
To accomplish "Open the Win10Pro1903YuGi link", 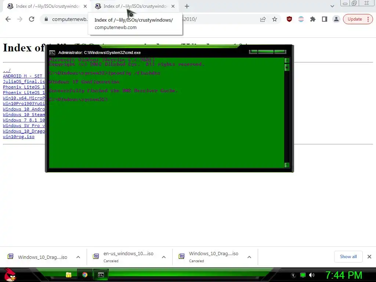I will coord(24,104).
